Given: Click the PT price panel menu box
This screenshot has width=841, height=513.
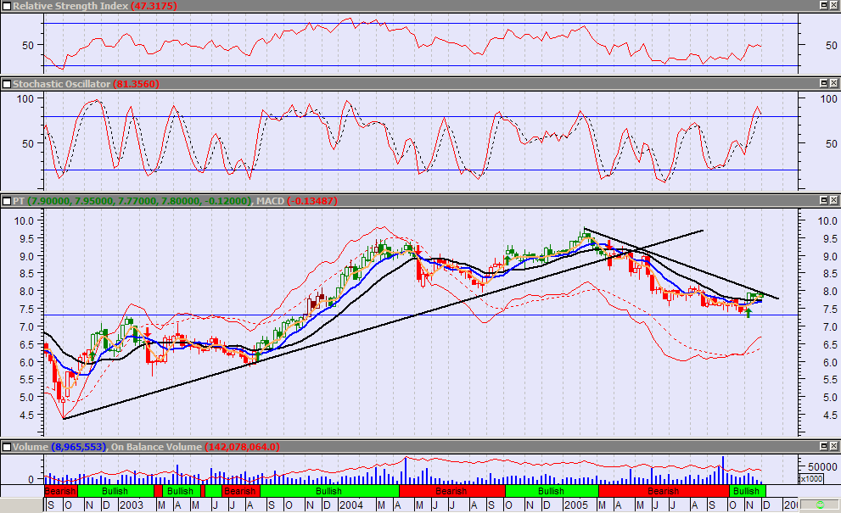Looking at the screenshot, I should (6, 201).
